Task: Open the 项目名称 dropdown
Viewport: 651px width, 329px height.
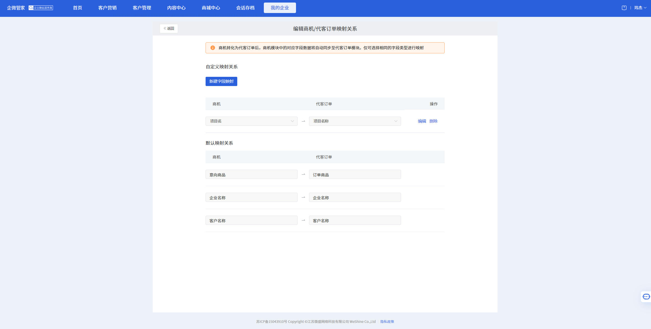Action: point(355,121)
